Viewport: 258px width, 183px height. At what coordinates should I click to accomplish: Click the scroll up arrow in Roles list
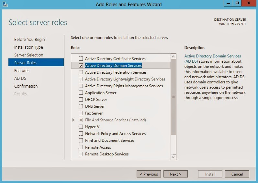pos(173,56)
